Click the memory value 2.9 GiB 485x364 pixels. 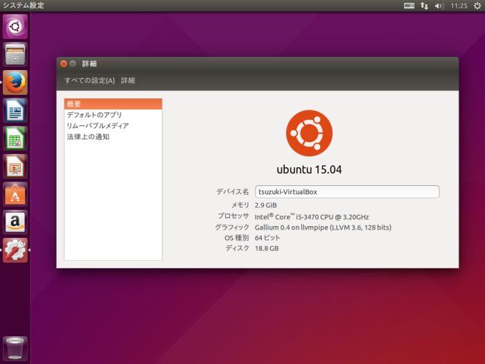pyautogui.click(x=265, y=205)
